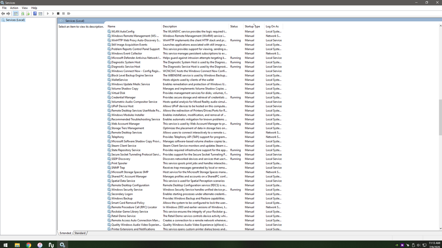Select the SNMP Trap service

[x=195, y=168]
